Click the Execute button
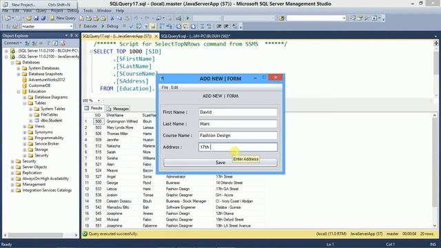 coord(88,26)
